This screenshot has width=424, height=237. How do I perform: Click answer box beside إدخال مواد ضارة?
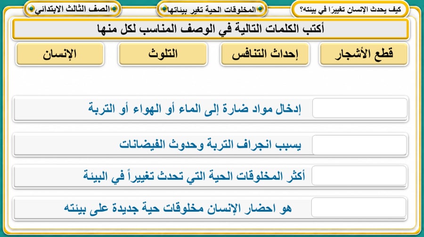click(x=359, y=108)
